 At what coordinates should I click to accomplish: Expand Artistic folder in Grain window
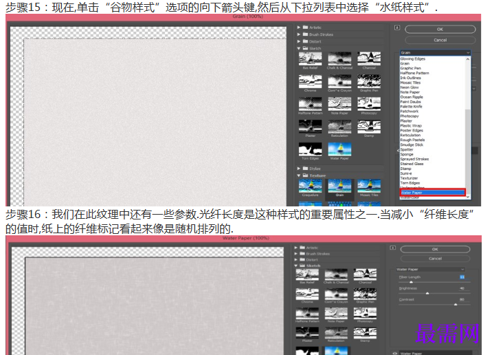pos(299,28)
